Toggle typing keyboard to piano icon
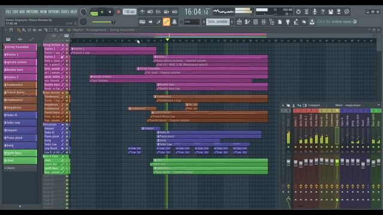 point(142,22)
